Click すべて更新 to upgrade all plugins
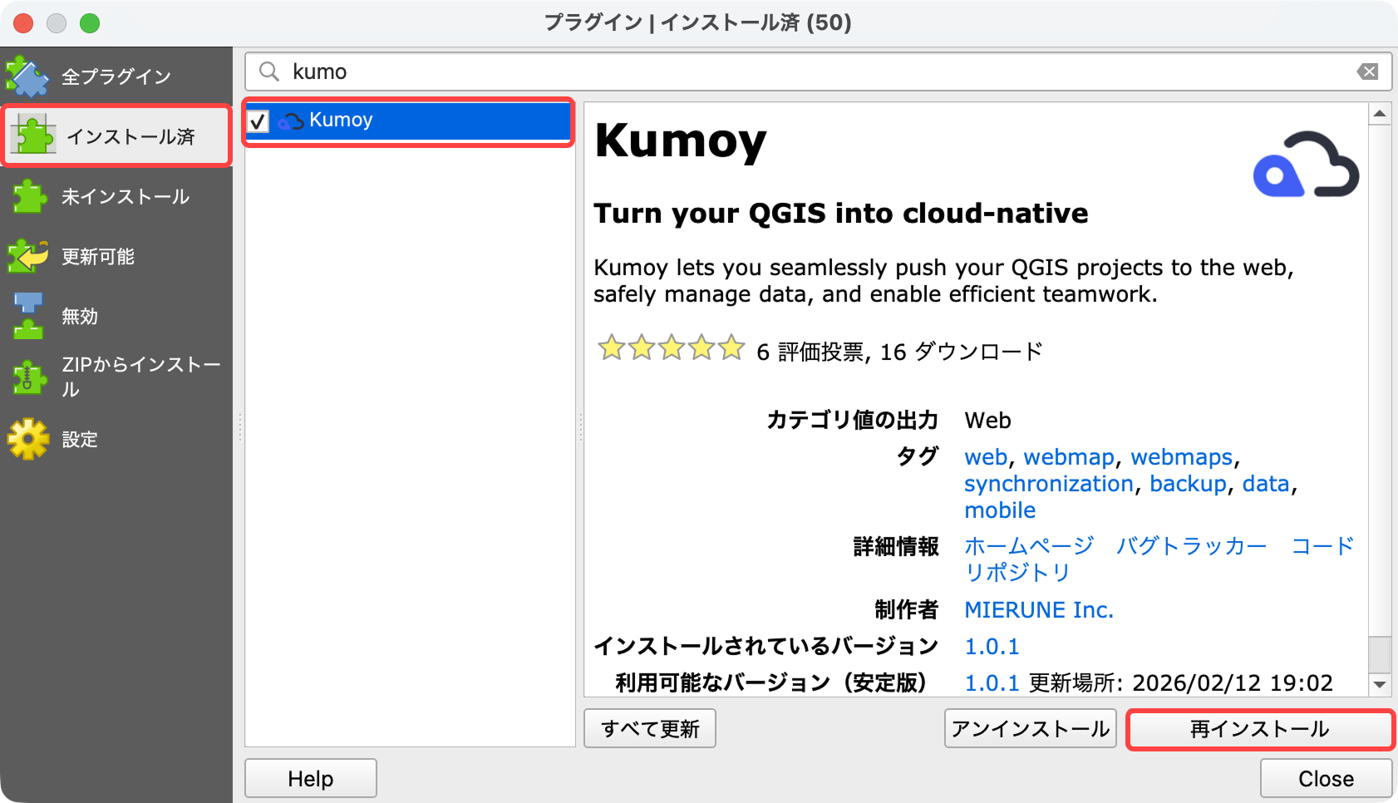 649,729
